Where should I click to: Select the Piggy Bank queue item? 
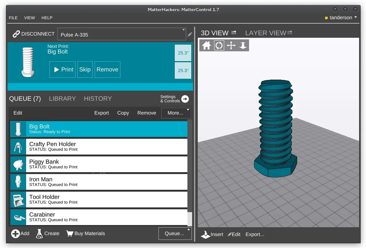(x=99, y=164)
